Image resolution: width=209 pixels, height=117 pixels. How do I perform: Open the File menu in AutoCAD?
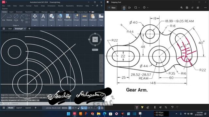pos(4,6)
